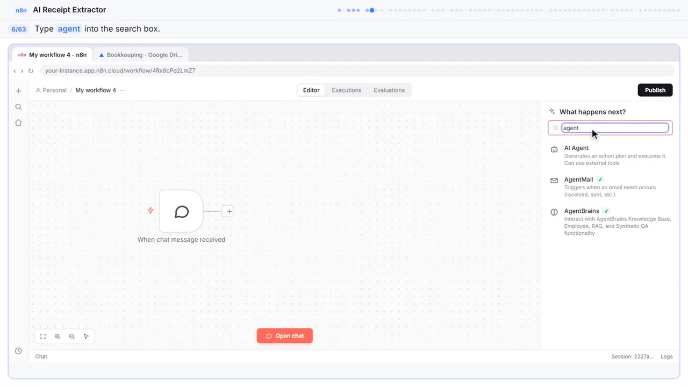Add a node with the plus connector
Image resolution: width=688 pixels, height=387 pixels.
coord(229,212)
